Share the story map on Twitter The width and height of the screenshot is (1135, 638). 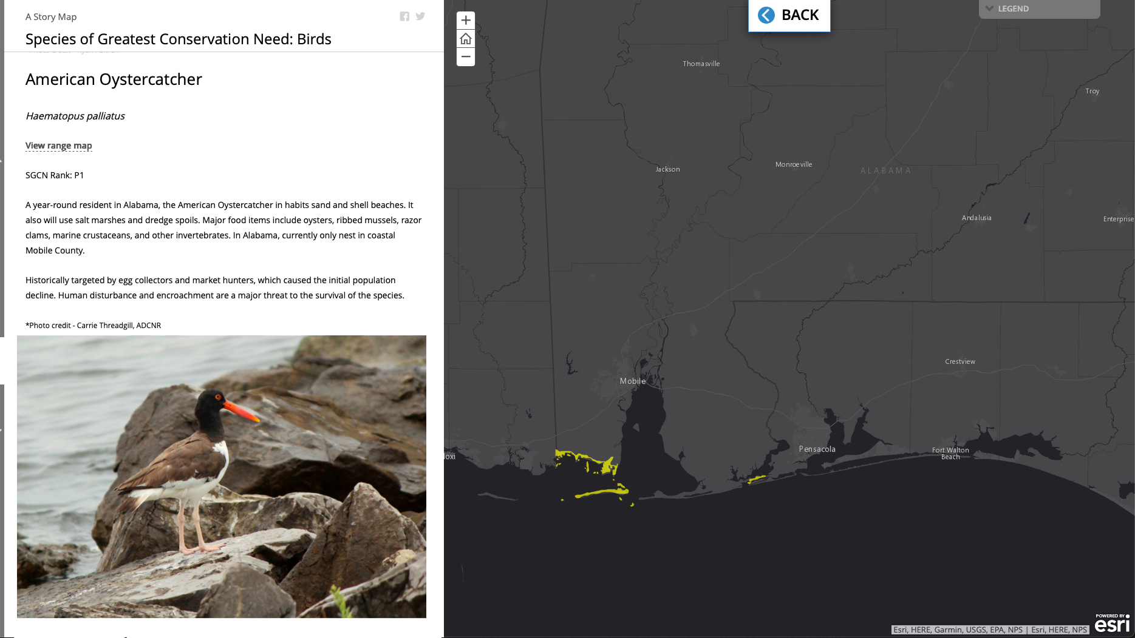click(420, 16)
